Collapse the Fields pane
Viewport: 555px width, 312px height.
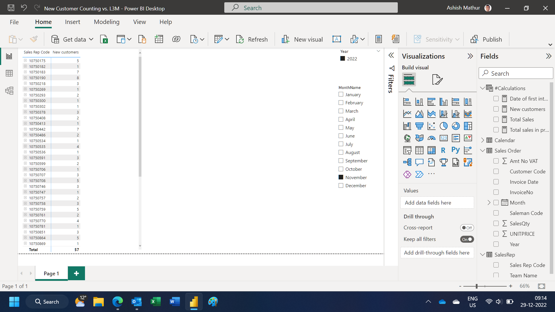click(x=549, y=56)
